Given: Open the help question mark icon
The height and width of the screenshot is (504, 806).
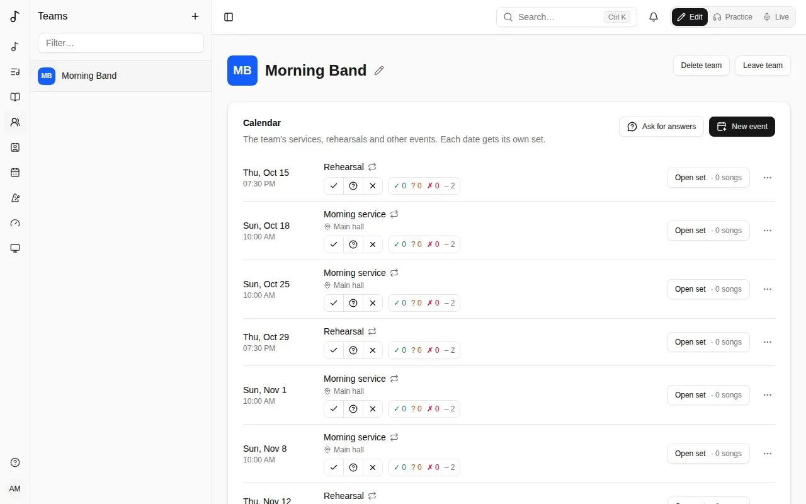Looking at the screenshot, I should (x=15, y=462).
